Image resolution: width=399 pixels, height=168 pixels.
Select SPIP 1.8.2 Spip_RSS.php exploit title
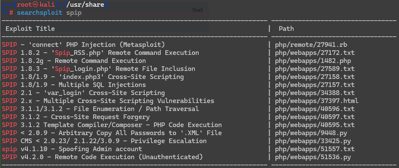click(100, 53)
